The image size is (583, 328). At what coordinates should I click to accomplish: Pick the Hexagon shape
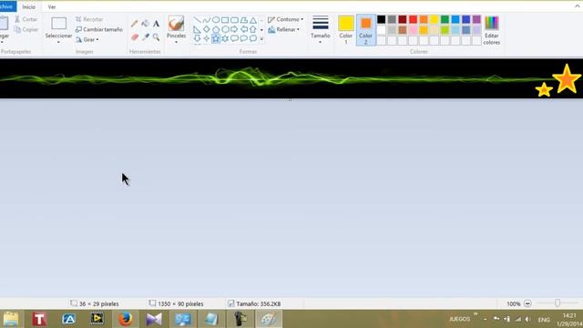coord(225,29)
